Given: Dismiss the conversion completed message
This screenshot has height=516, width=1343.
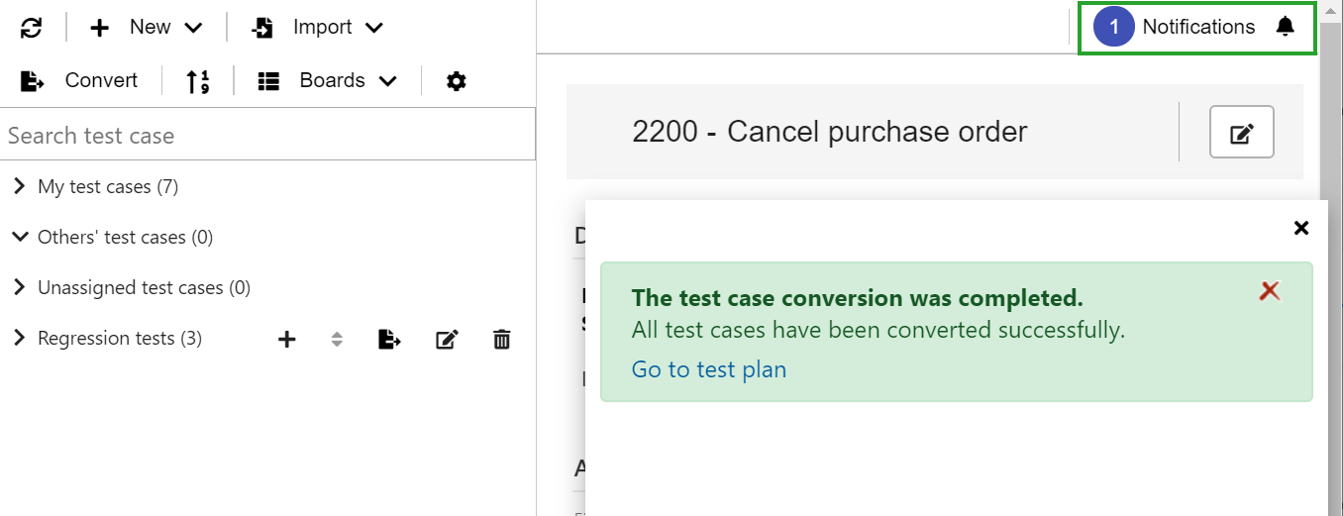Looking at the screenshot, I should pos(1270,290).
